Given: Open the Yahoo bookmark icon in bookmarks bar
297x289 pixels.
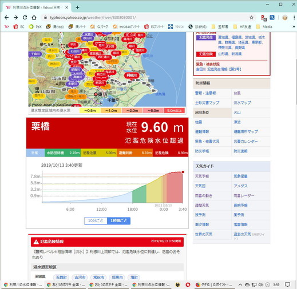Looking at the screenshot, I should (7, 27).
